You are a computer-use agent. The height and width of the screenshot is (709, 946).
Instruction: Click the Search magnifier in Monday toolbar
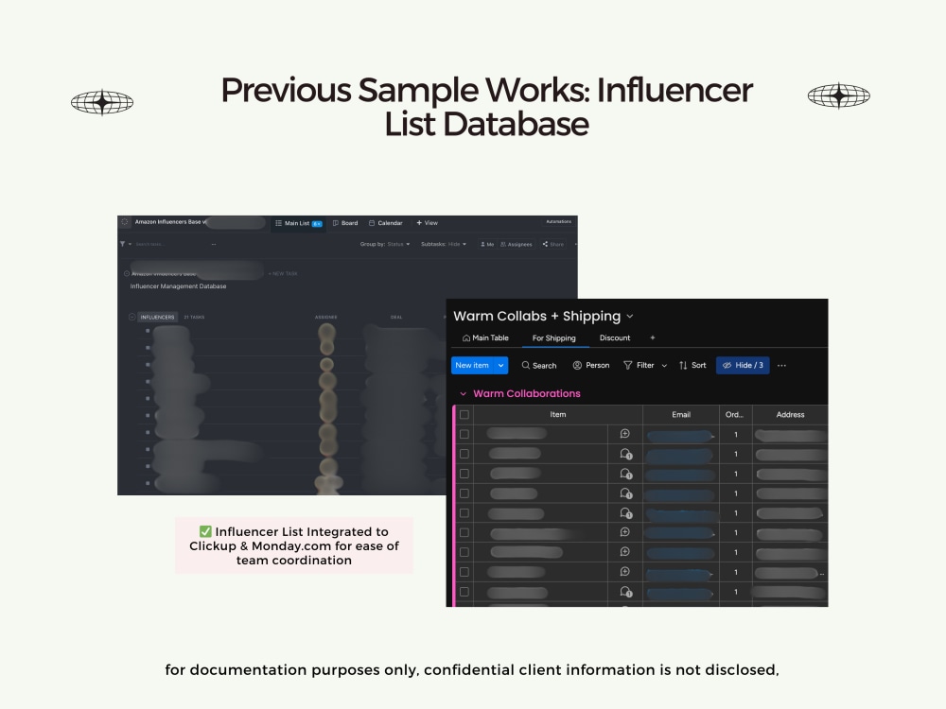coord(525,365)
